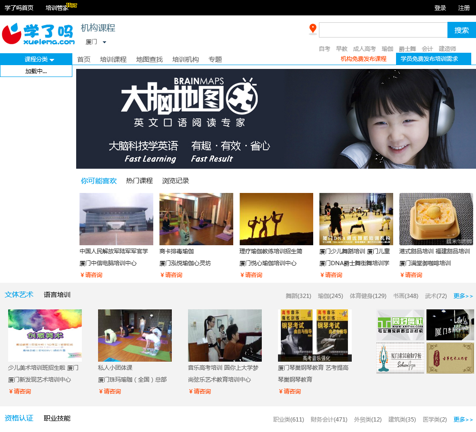The image size is (476, 432).
Task: Open the 港式甜品 dessert thumbnail
Action: tap(436, 219)
